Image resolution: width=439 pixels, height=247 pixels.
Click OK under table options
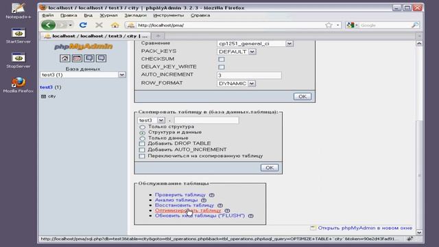(x=302, y=97)
